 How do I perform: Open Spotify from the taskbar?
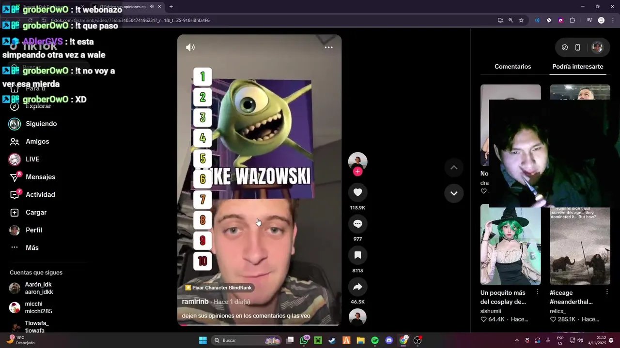coord(375,340)
